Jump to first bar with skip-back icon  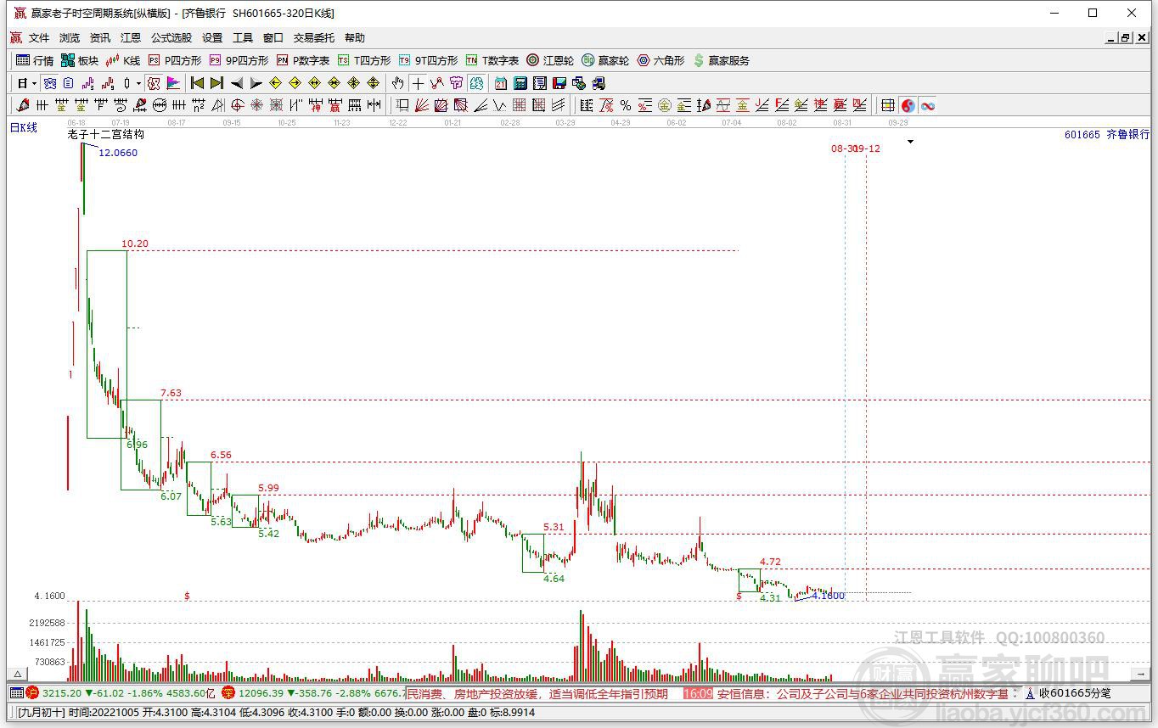[x=197, y=83]
